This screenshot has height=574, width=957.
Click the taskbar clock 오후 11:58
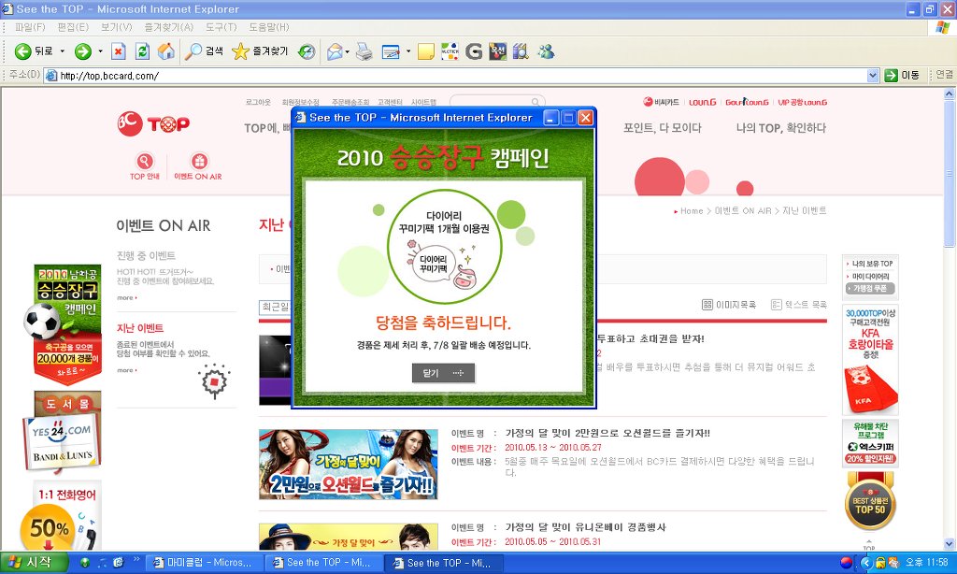click(x=926, y=563)
